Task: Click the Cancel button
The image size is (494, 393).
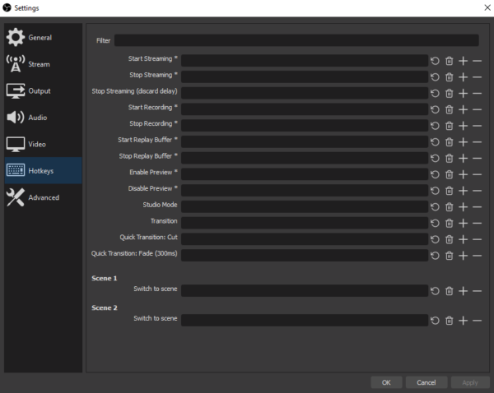Action: tap(426, 382)
